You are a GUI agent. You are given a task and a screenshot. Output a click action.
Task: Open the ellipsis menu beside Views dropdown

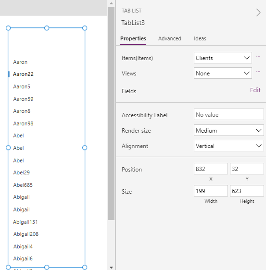point(258,72)
